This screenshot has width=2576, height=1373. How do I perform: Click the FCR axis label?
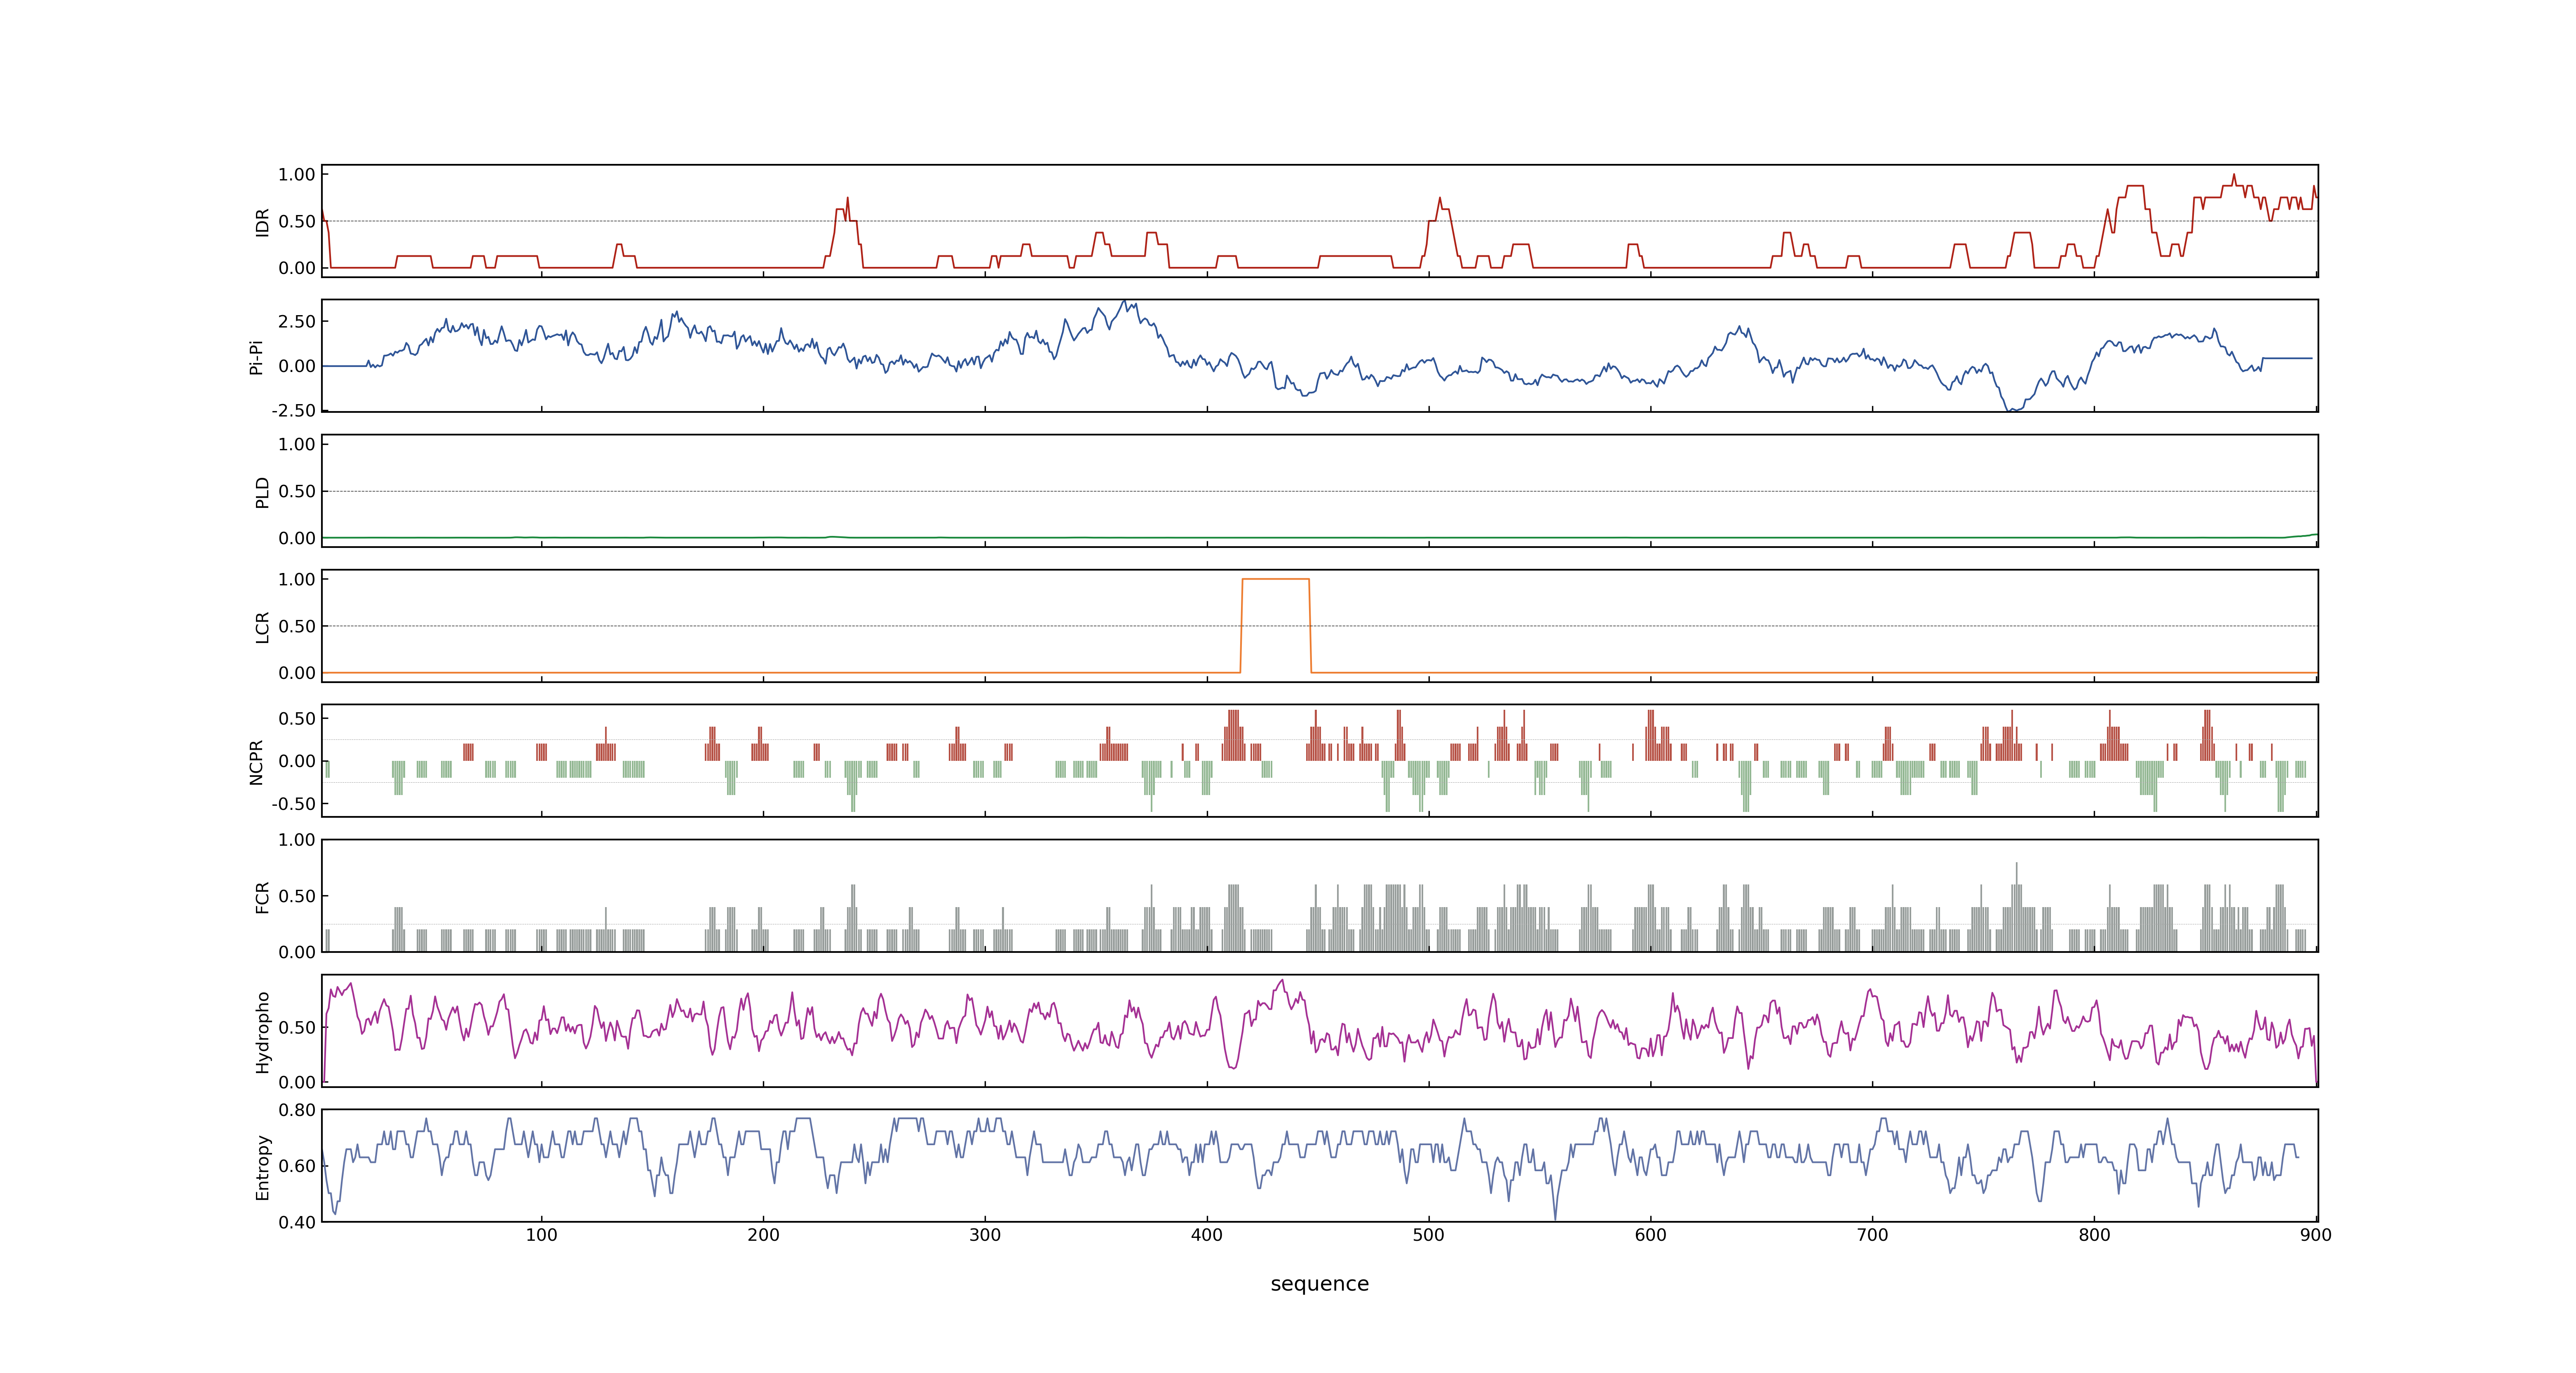pyautogui.click(x=262, y=896)
